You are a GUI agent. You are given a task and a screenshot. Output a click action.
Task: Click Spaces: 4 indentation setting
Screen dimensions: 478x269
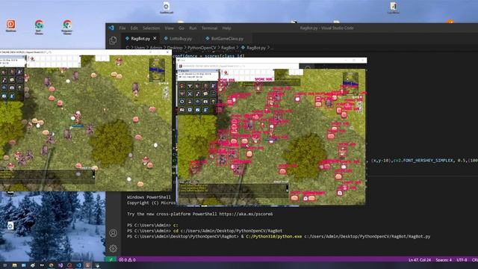[x=444, y=260]
